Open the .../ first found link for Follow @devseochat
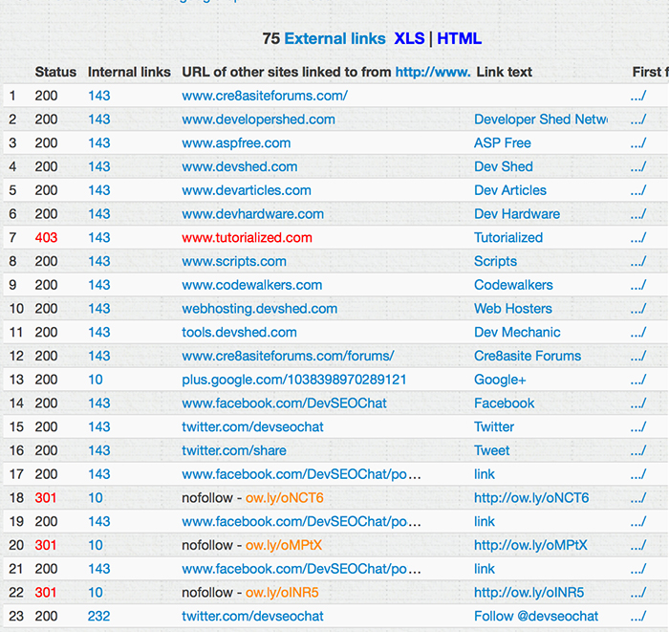Viewport: 669px width, 632px height. tap(638, 616)
